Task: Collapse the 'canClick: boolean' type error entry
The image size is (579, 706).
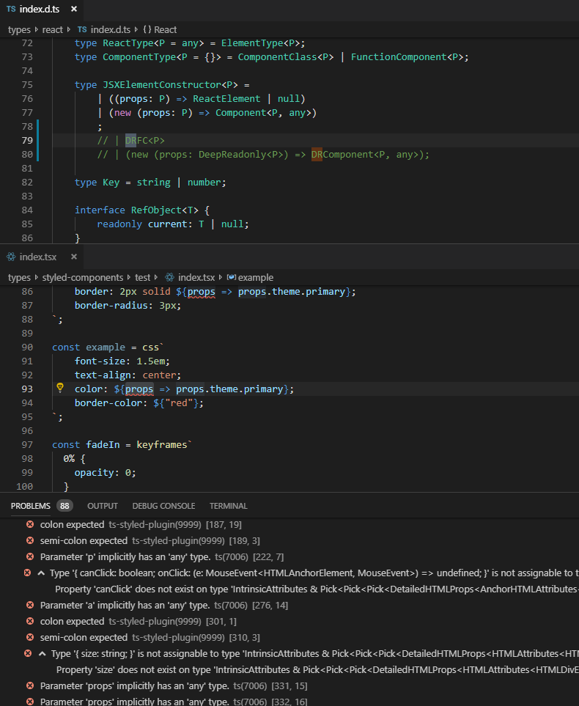Action: [x=42, y=573]
